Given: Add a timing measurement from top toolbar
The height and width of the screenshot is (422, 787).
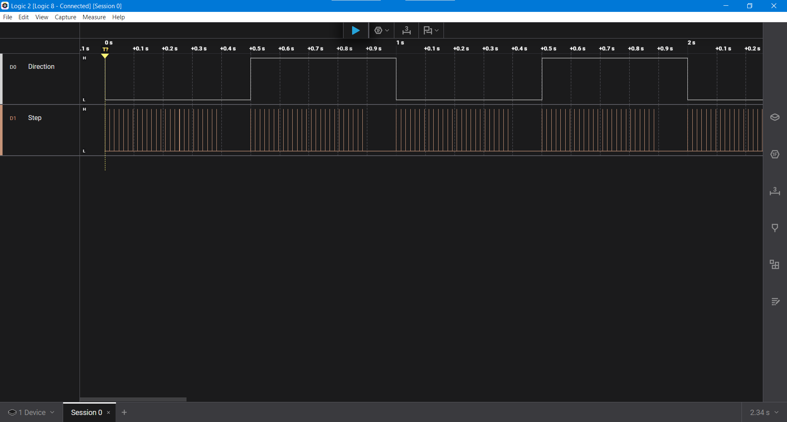Looking at the screenshot, I should click(406, 30).
